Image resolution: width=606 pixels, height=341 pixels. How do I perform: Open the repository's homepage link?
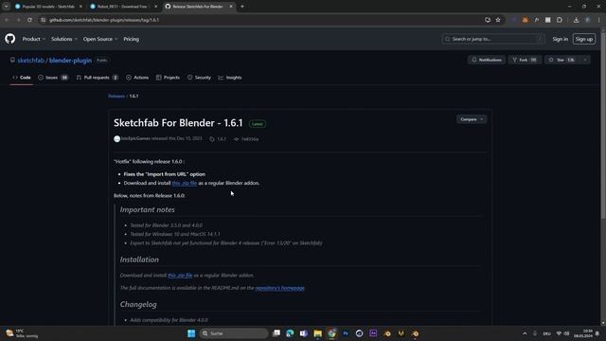tap(280, 288)
